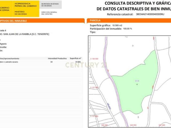Click the cadastral reference 38034A014000040000MJ
Screen dimensions: 171x128
pos(150,14)
